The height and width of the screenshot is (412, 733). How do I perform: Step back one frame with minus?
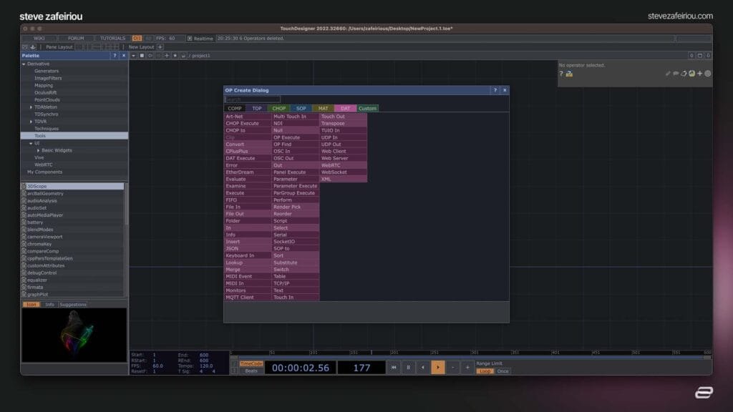pos(452,368)
